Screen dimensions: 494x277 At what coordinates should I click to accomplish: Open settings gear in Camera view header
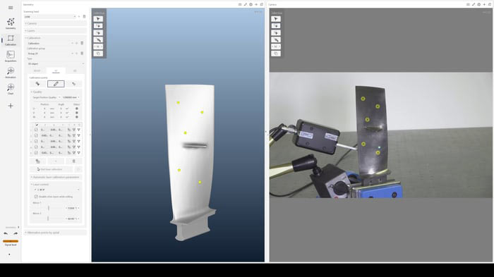pyautogui.click(x=479, y=4)
